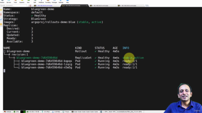202x113 pixels.
Task: Click the NAME column header
Action: [x=7, y=48]
